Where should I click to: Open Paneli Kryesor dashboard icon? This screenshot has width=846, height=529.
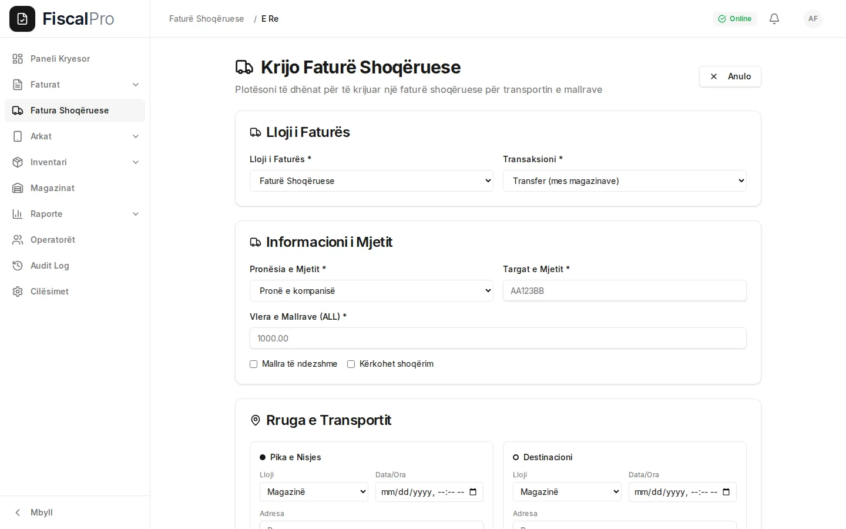tap(18, 59)
